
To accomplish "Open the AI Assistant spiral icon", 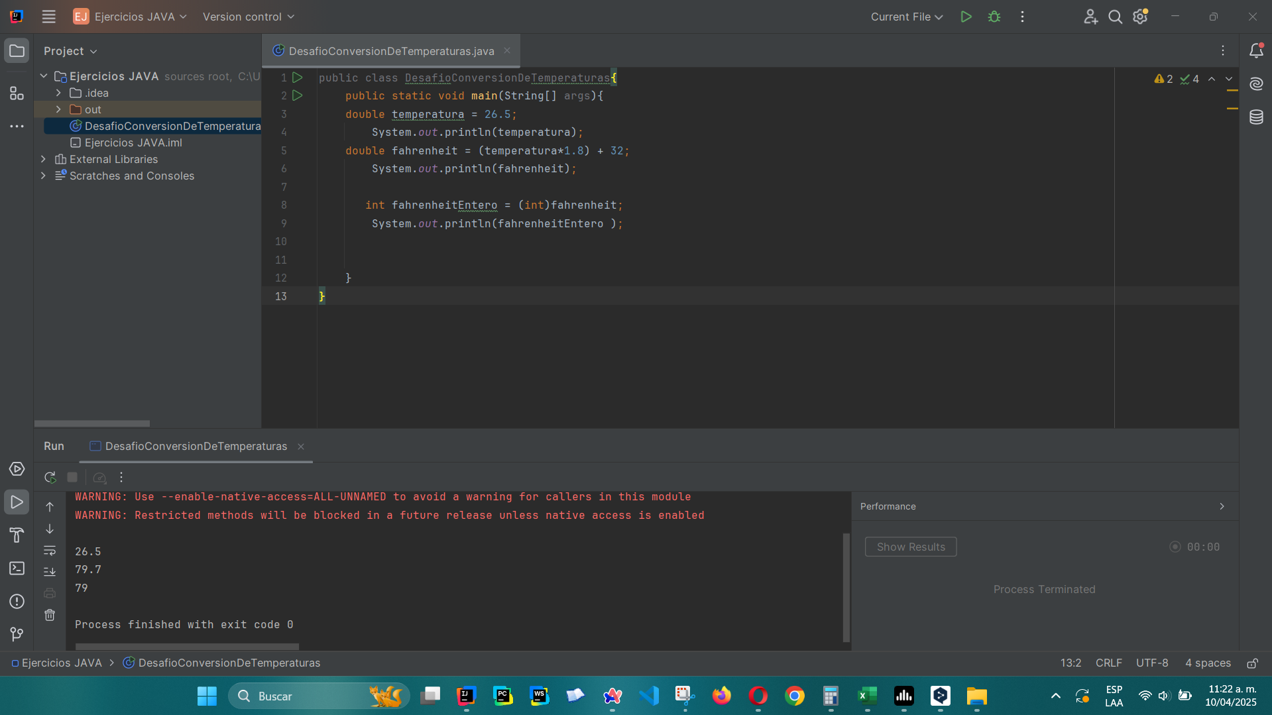I will point(1255,84).
